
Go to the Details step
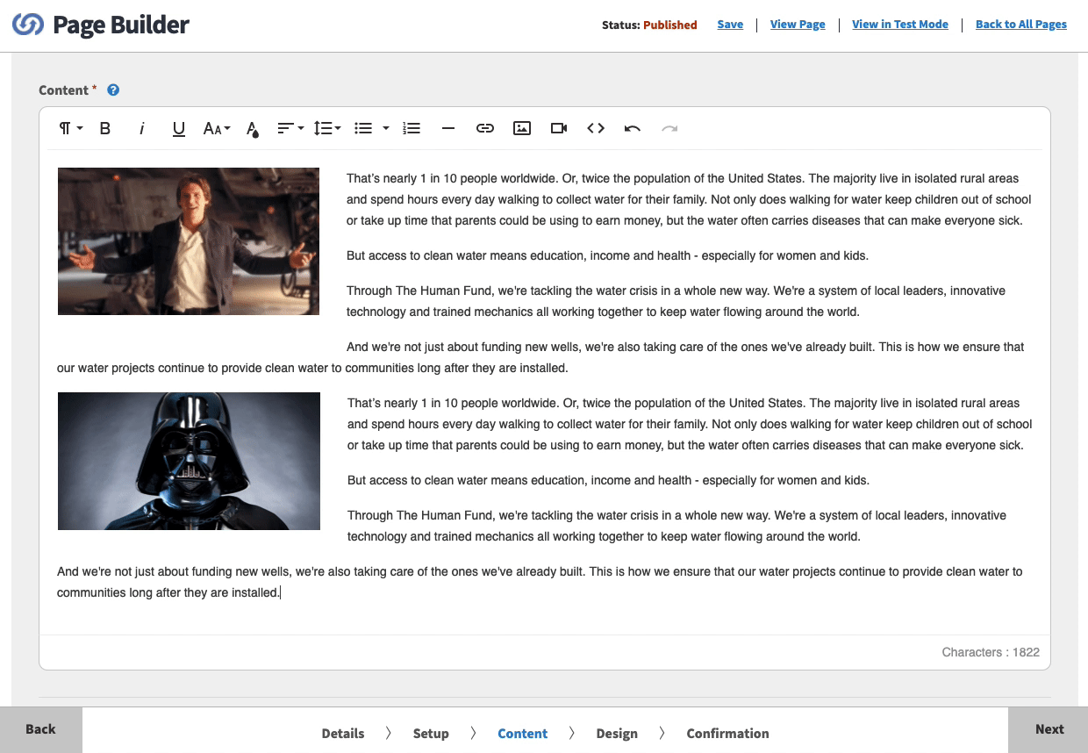click(x=343, y=734)
